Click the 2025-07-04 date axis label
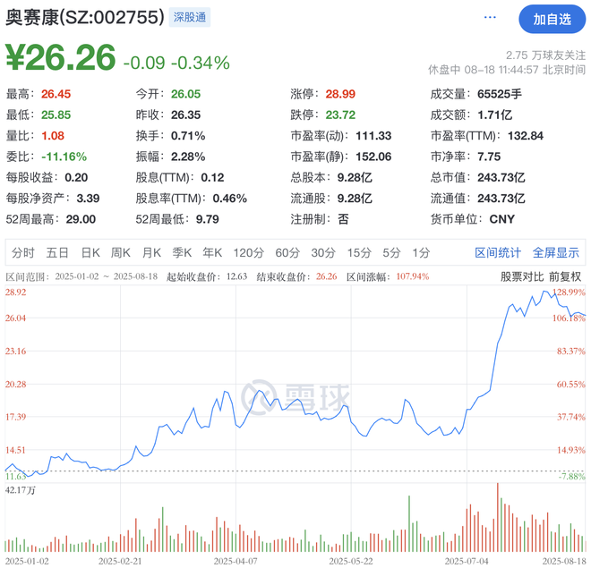 click(467, 561)
